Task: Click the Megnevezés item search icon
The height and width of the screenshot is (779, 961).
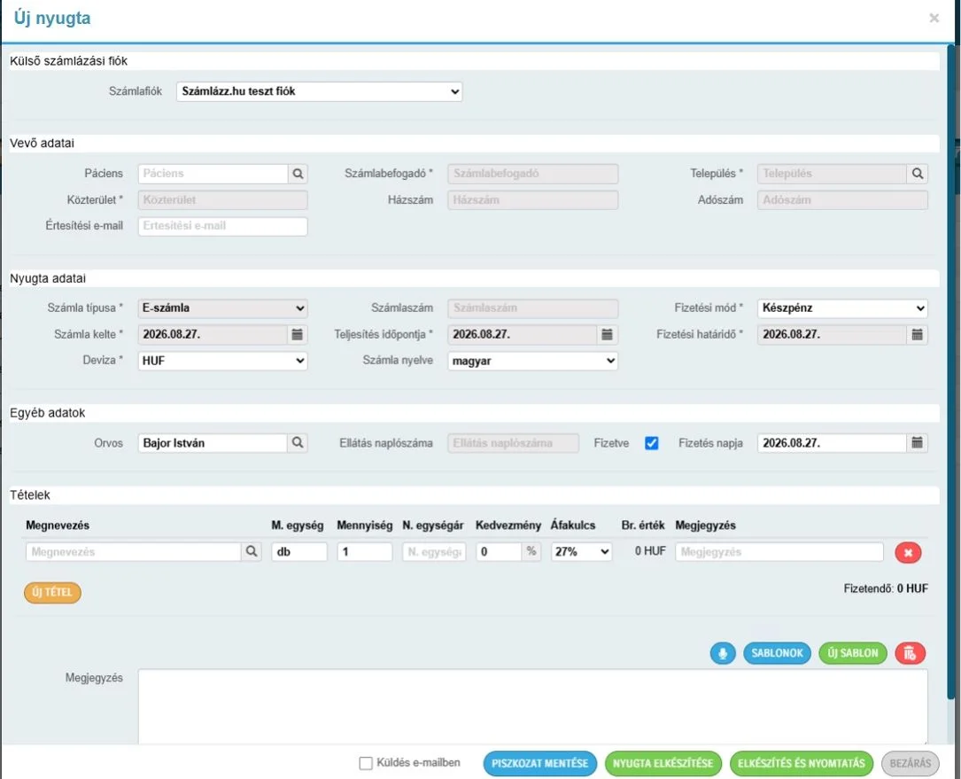Action: (x=252, y=551)
